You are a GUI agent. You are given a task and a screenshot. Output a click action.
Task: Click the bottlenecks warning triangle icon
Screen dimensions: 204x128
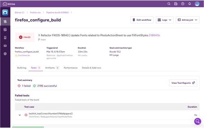coord(16,55)
